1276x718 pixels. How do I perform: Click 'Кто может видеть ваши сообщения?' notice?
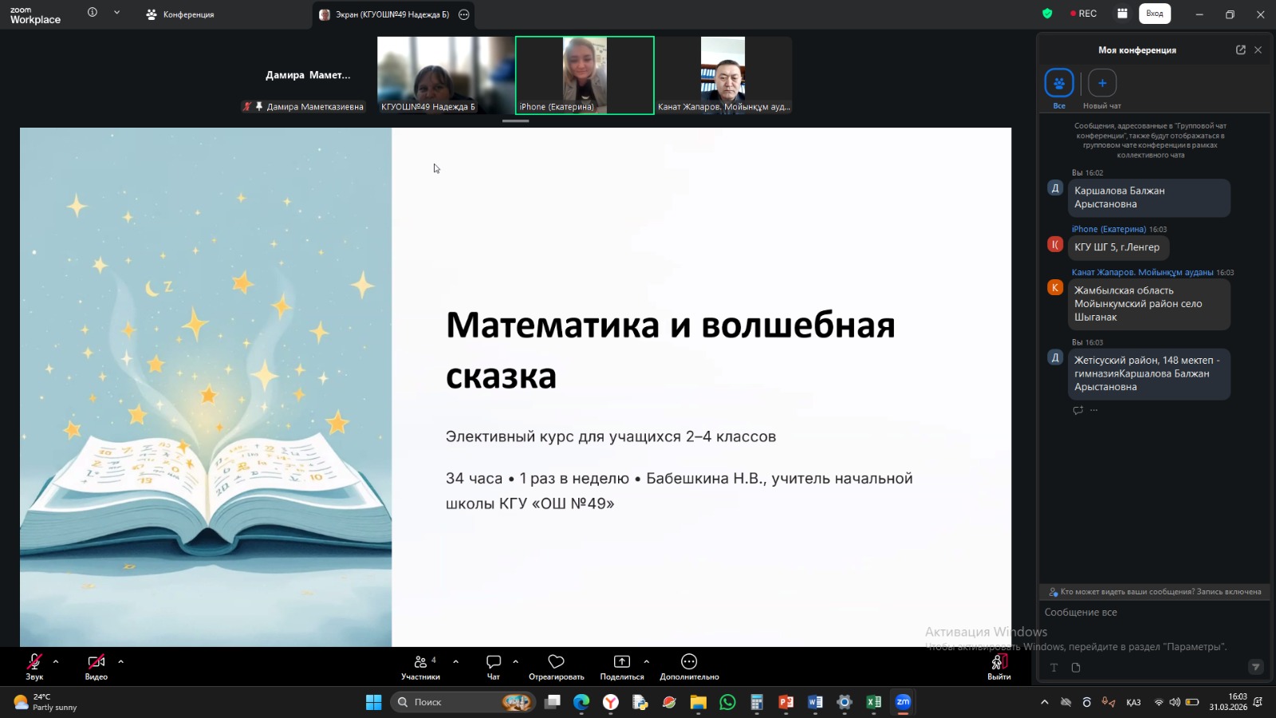[1155, 592]
